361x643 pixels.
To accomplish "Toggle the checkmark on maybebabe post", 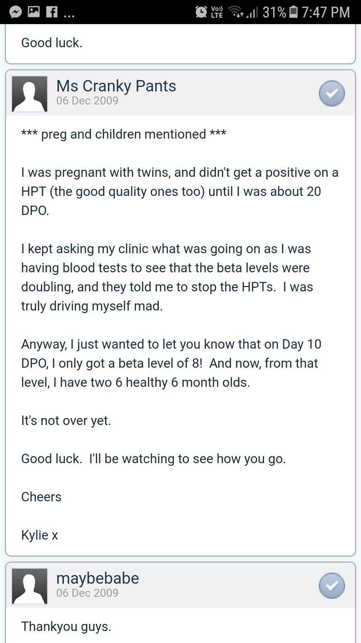I will click(332, 586).
